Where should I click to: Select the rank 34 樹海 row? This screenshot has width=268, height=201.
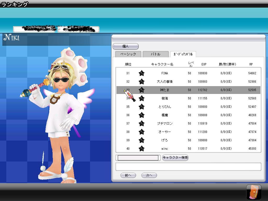click(188, 98)
